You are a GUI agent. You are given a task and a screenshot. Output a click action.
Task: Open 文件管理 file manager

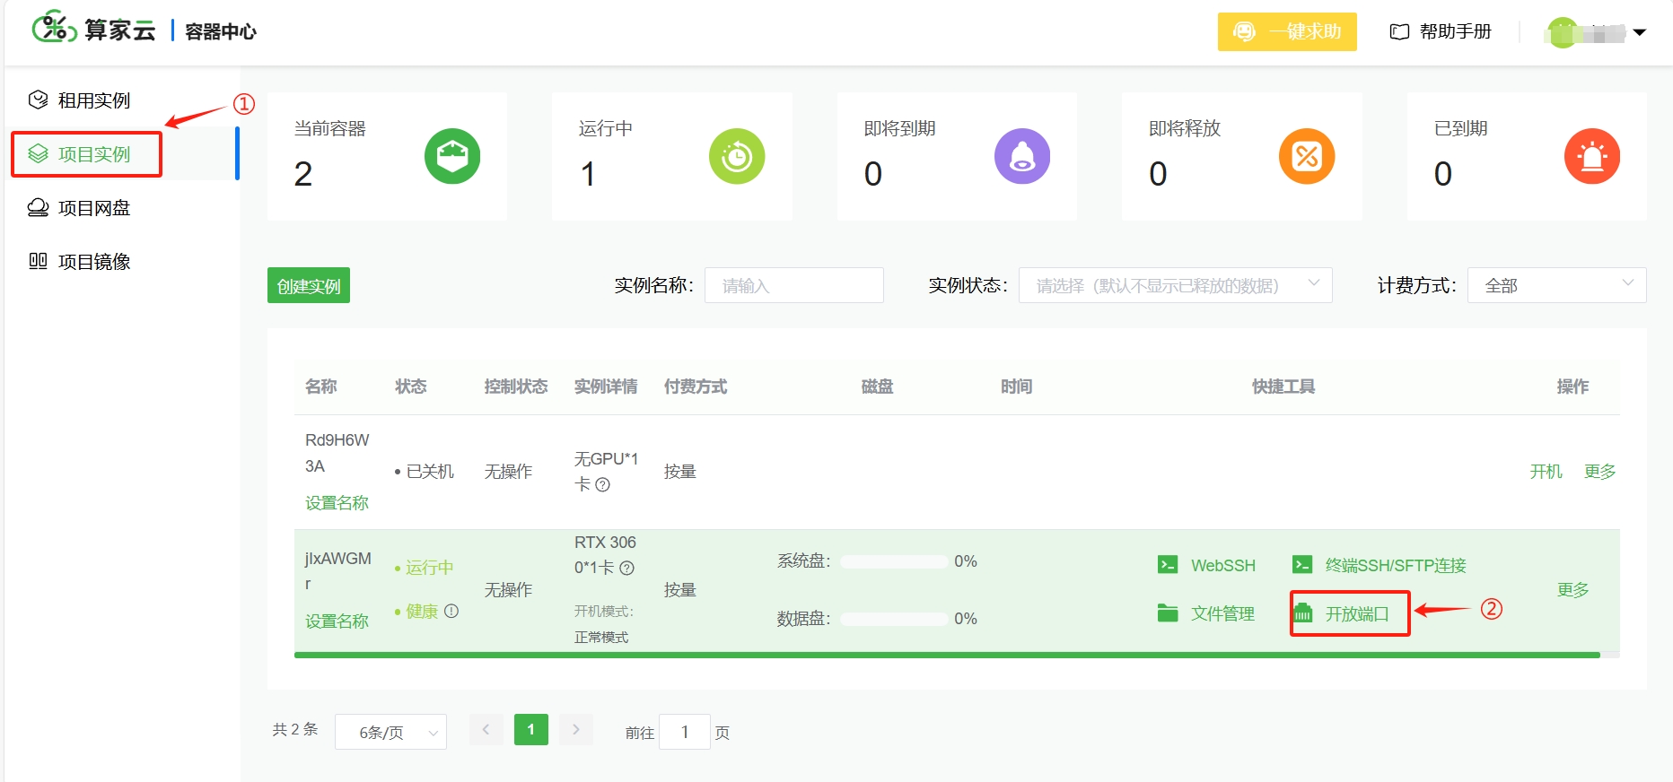pyautogui.click(x=1222, y=613)
